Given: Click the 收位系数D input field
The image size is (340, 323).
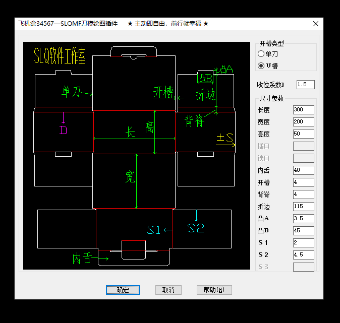Looking at the screenshot, I should tap(305, 85).
